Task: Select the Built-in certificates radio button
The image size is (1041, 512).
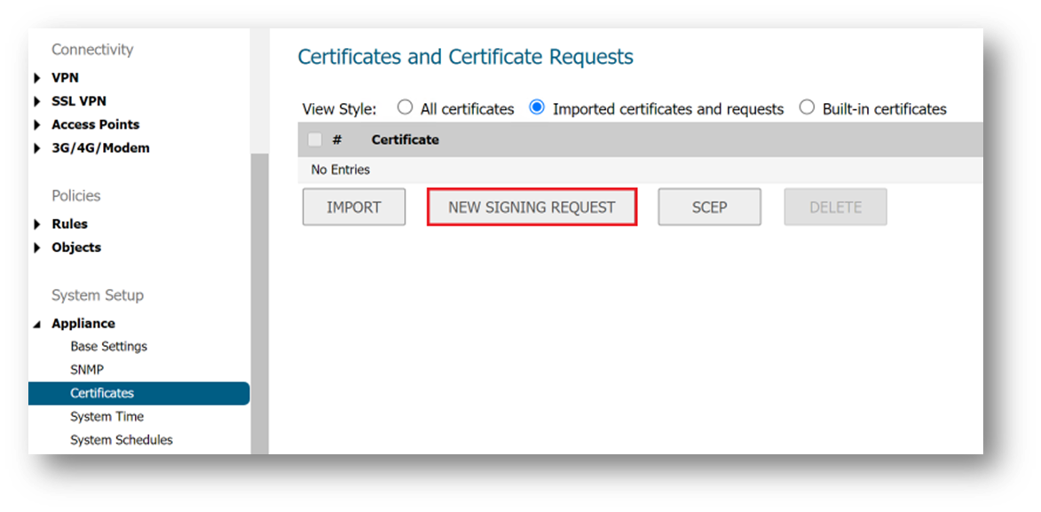Action: coord(807,107)
